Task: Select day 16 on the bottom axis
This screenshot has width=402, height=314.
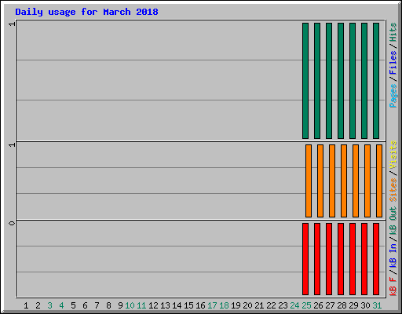Action: (x=200, y=305)
